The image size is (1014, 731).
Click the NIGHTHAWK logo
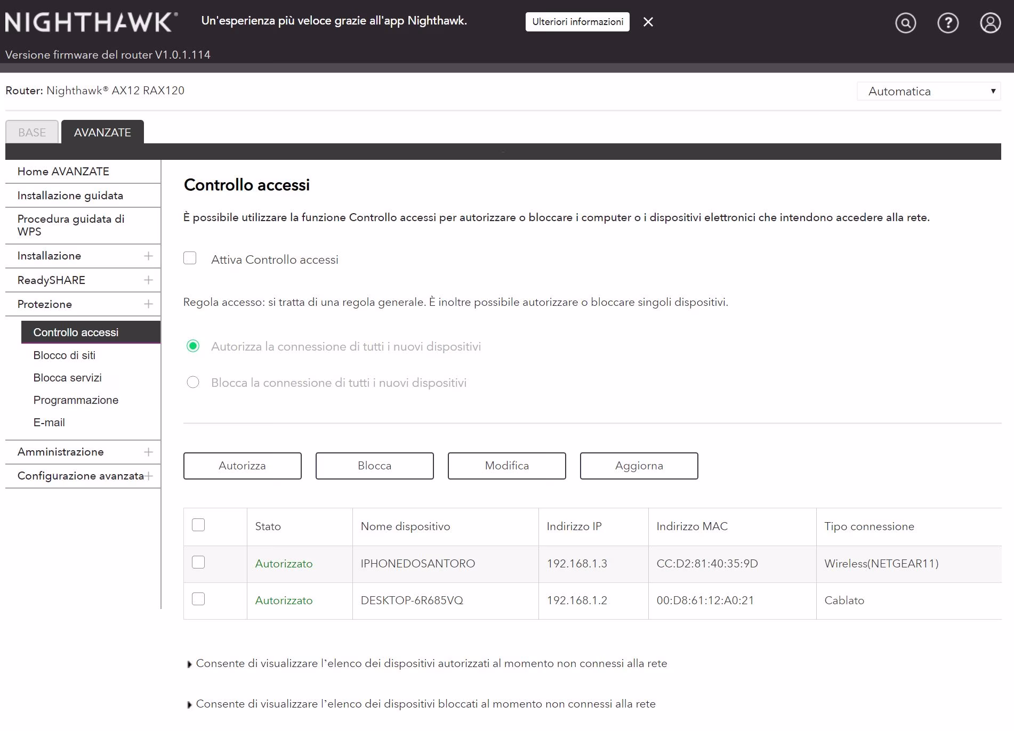point(91,22)
